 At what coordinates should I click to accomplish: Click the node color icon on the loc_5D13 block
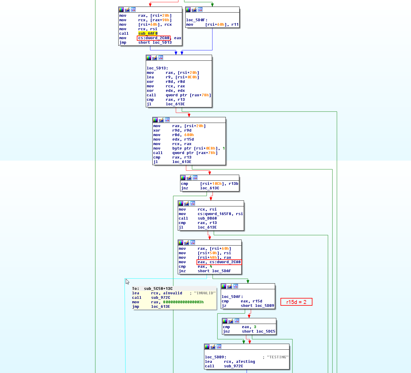[x=149, y=58]
